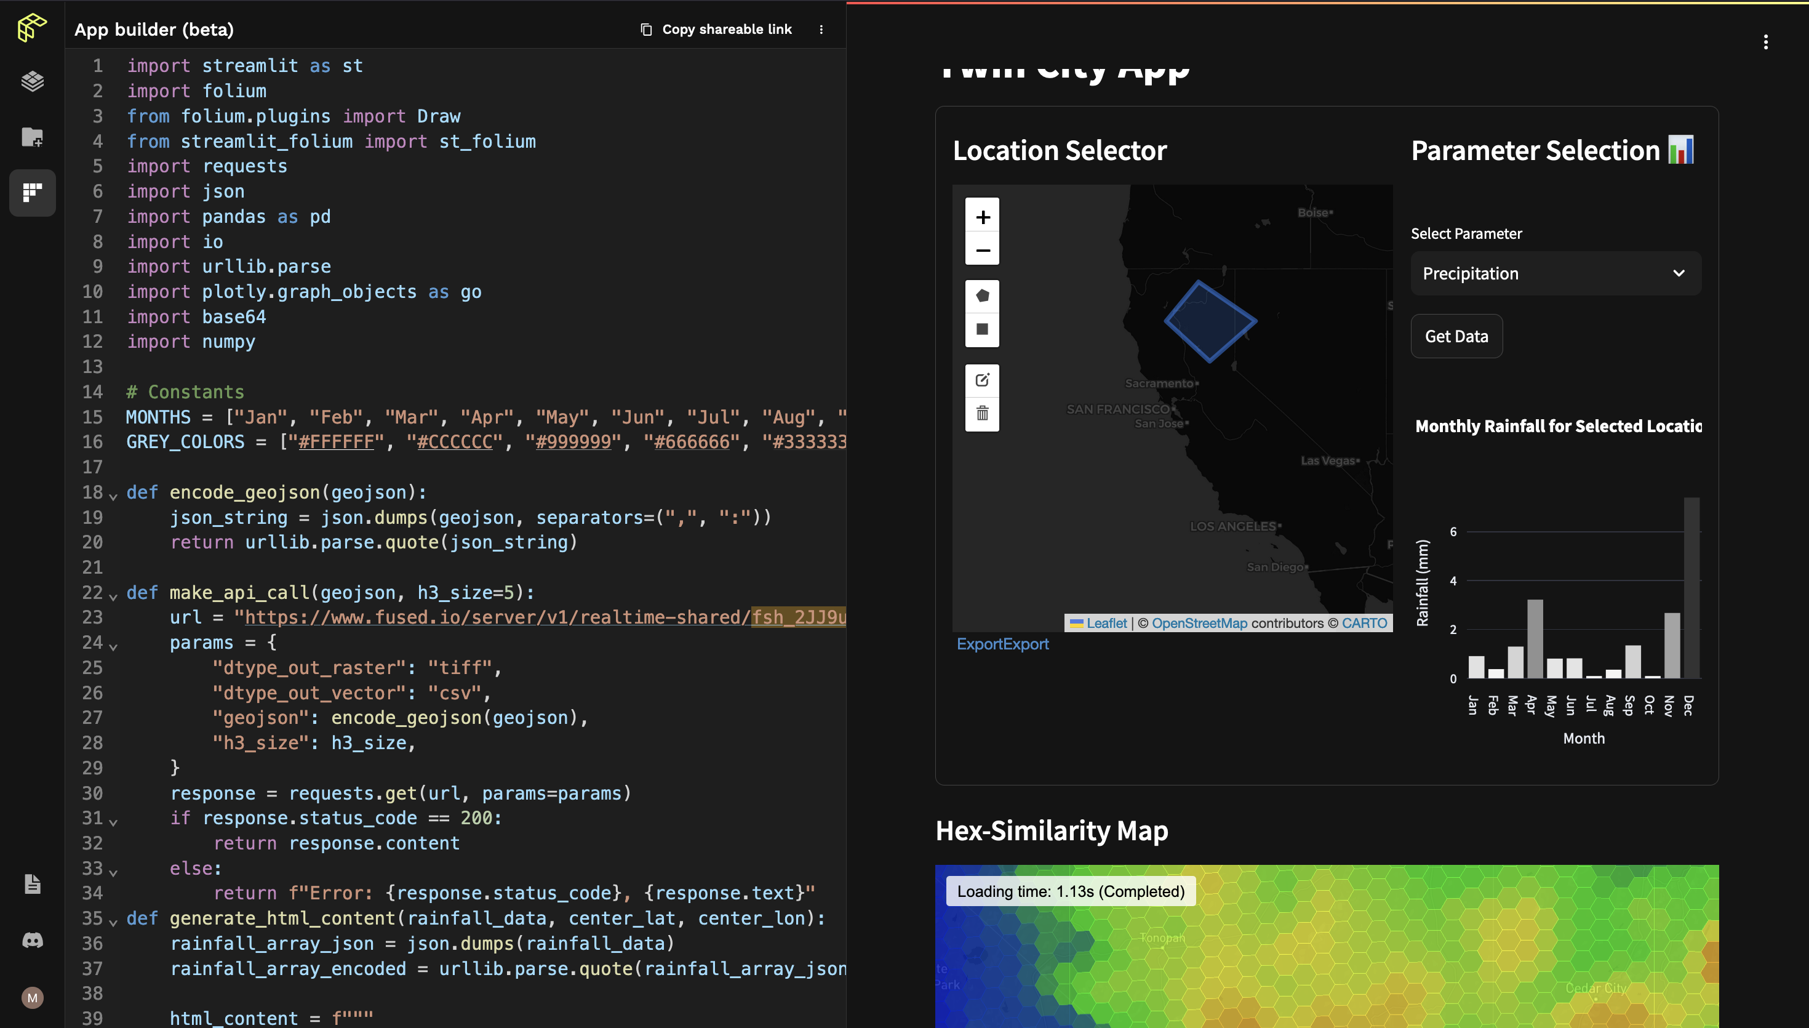Select the App builder sidebar icon
This screenshot has width=1809, height=1028.
(x=32, y=192)
